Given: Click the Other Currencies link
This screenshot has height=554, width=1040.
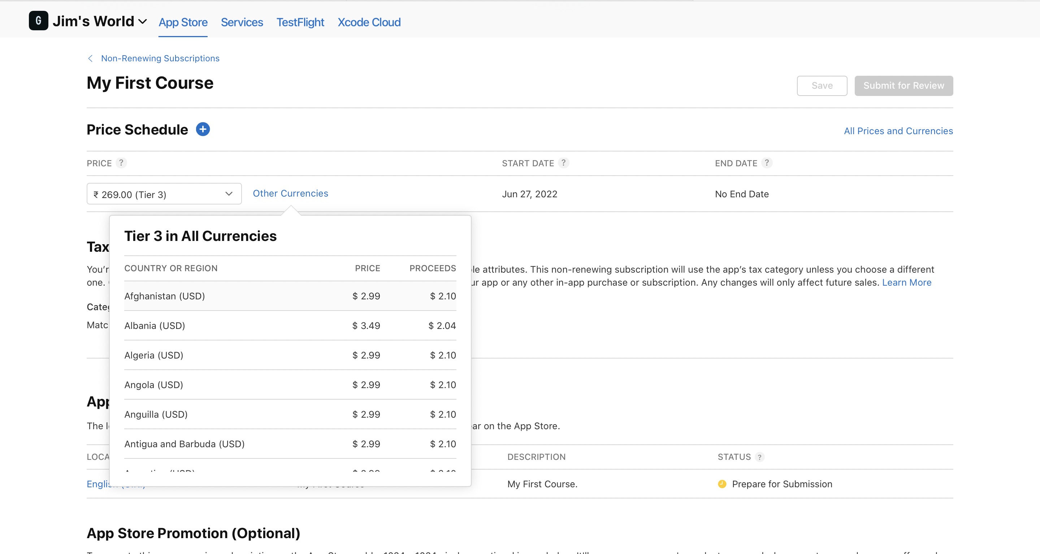Looking at the screenshot, I should pos(290,194).
